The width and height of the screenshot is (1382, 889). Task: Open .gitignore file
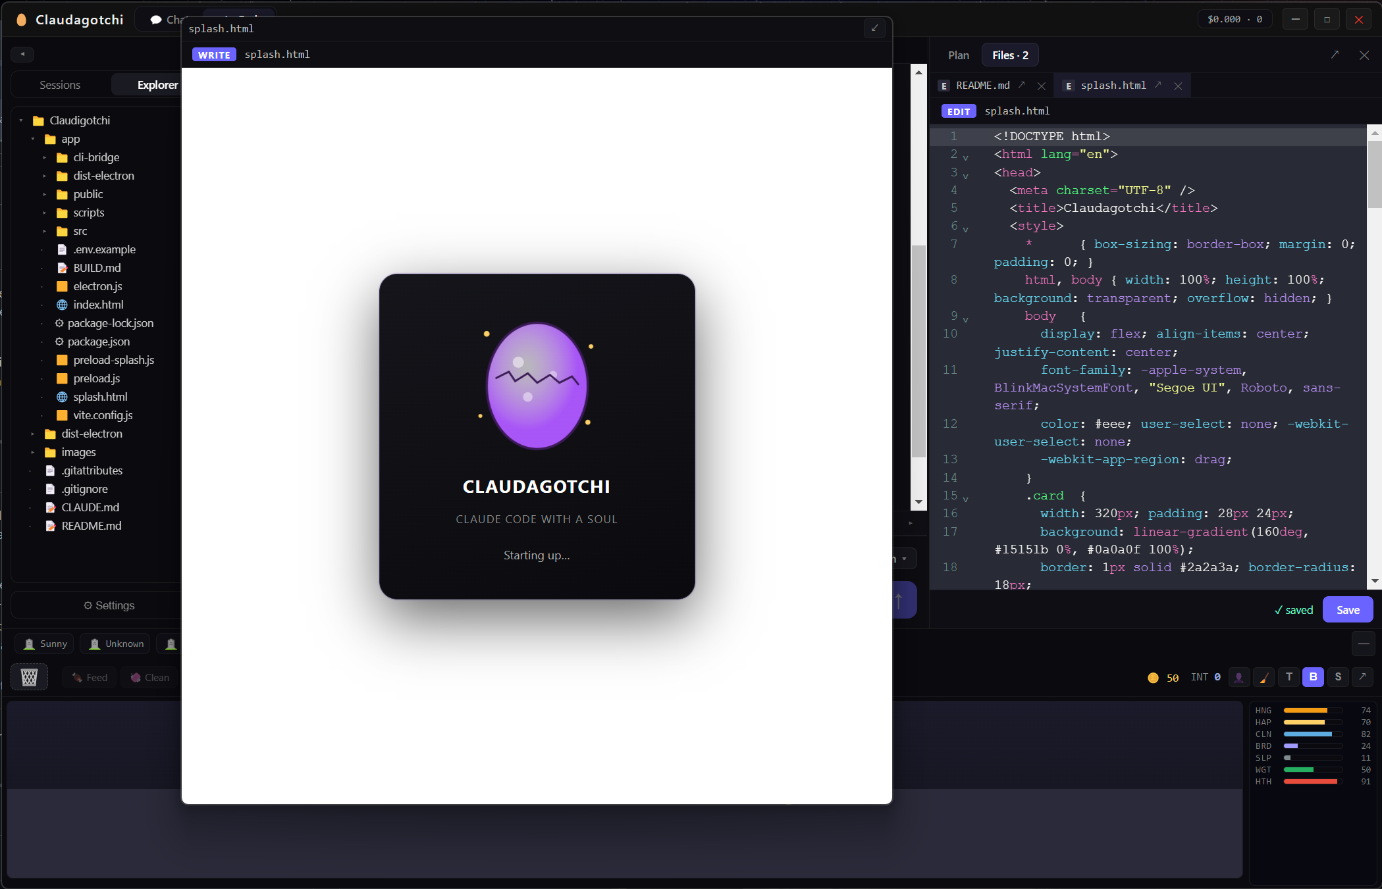[84, 489]
